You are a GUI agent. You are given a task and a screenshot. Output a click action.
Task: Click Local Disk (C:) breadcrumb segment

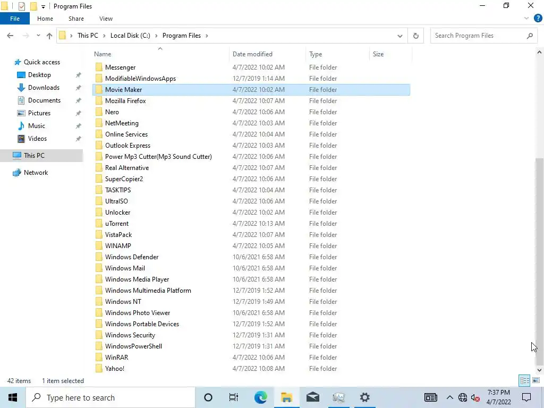[x=130, y=36]
